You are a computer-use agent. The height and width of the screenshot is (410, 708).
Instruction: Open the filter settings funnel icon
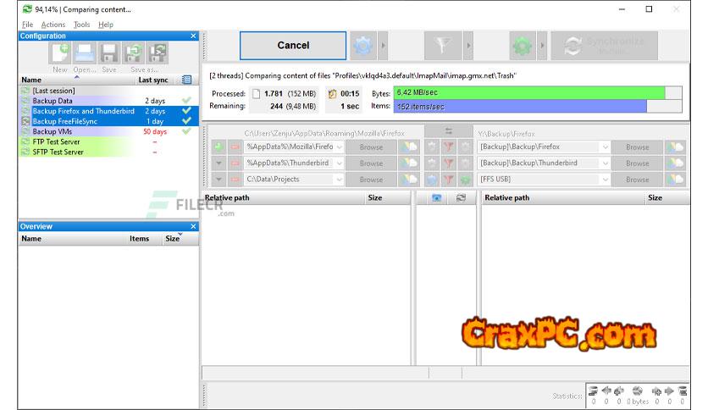point(442,46)
